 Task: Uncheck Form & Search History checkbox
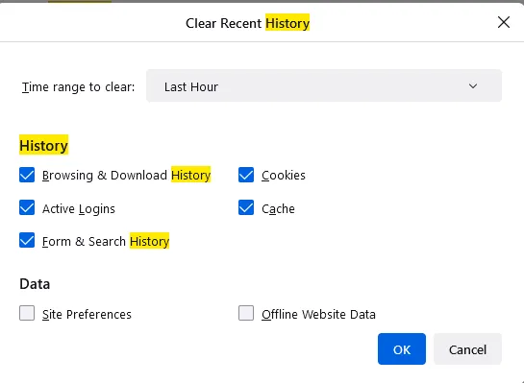(27, 240)
